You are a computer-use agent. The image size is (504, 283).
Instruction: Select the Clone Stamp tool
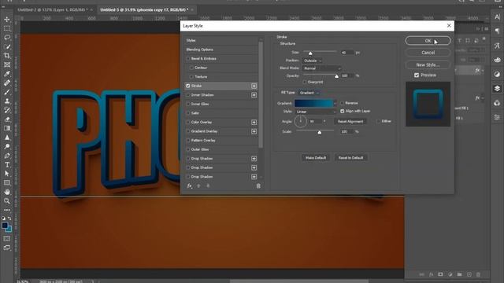(x=7, y=101)
